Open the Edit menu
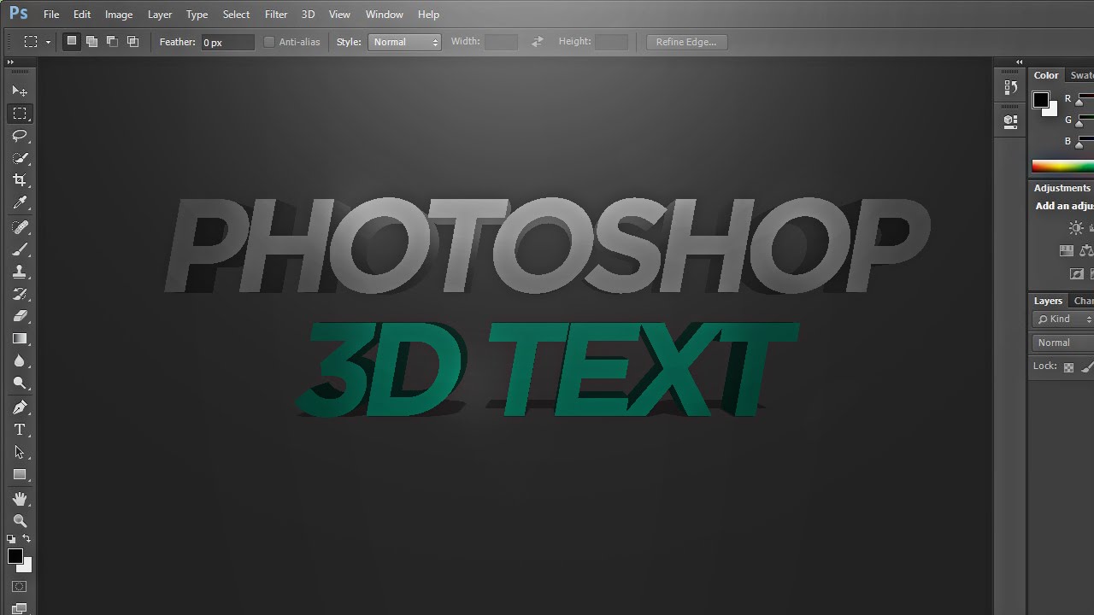This screenshot has height=615, width=1094. pos(82,15)
